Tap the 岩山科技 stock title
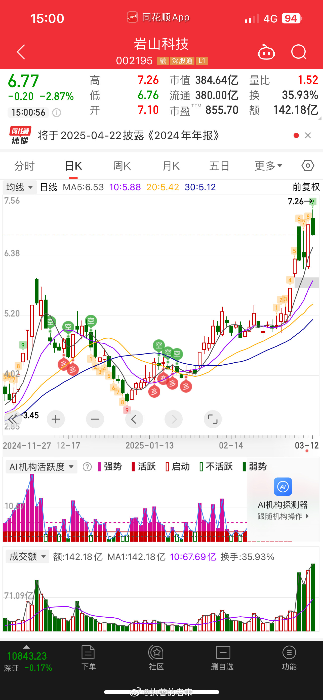 tap(161, 44)
